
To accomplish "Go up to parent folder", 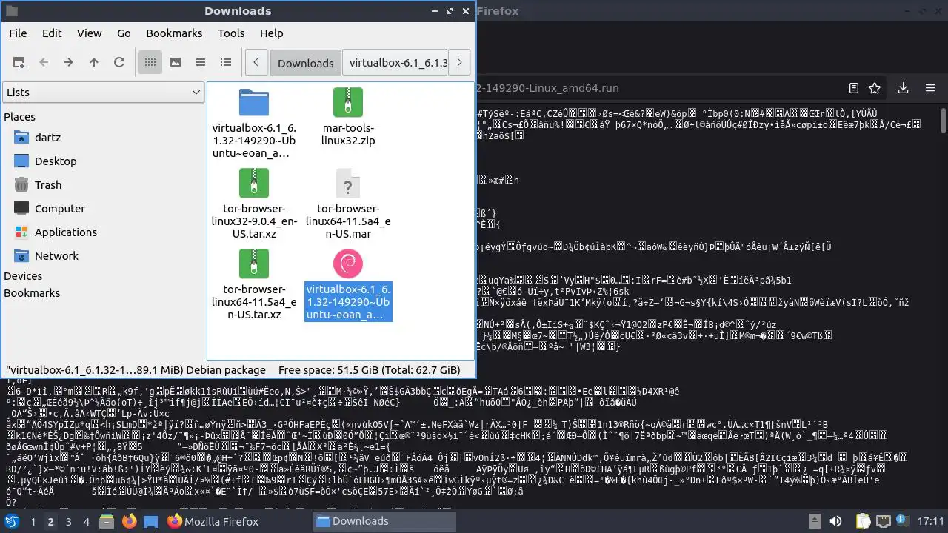I will click(x=94, y=63).
